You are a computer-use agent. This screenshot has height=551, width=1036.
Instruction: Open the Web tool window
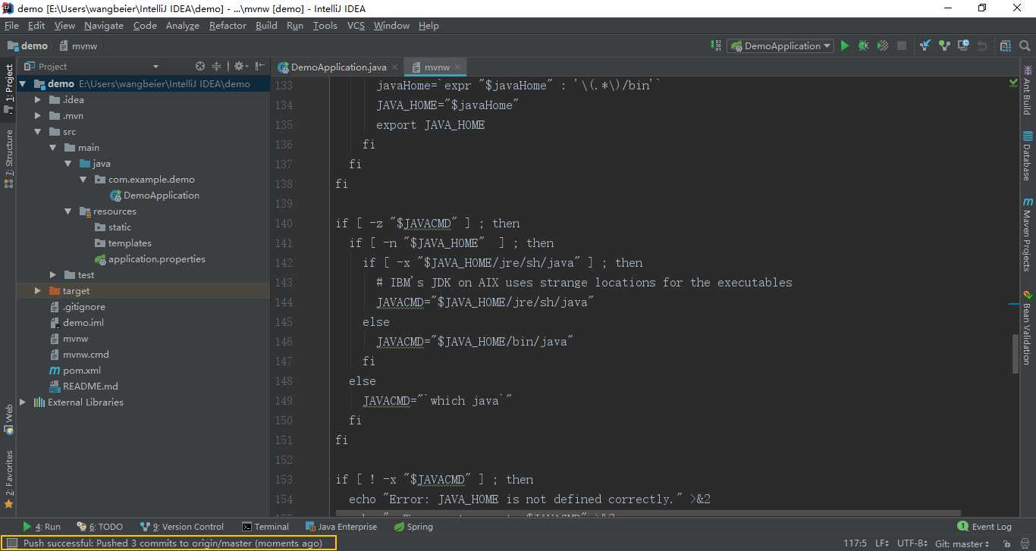coord(8,419)
